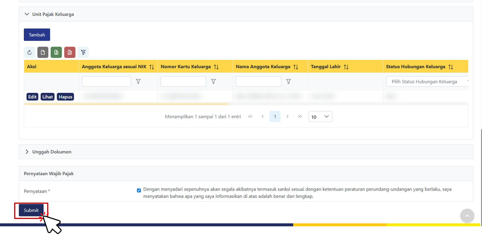Sort by Tanggal Lahir column

click(346, 67)
